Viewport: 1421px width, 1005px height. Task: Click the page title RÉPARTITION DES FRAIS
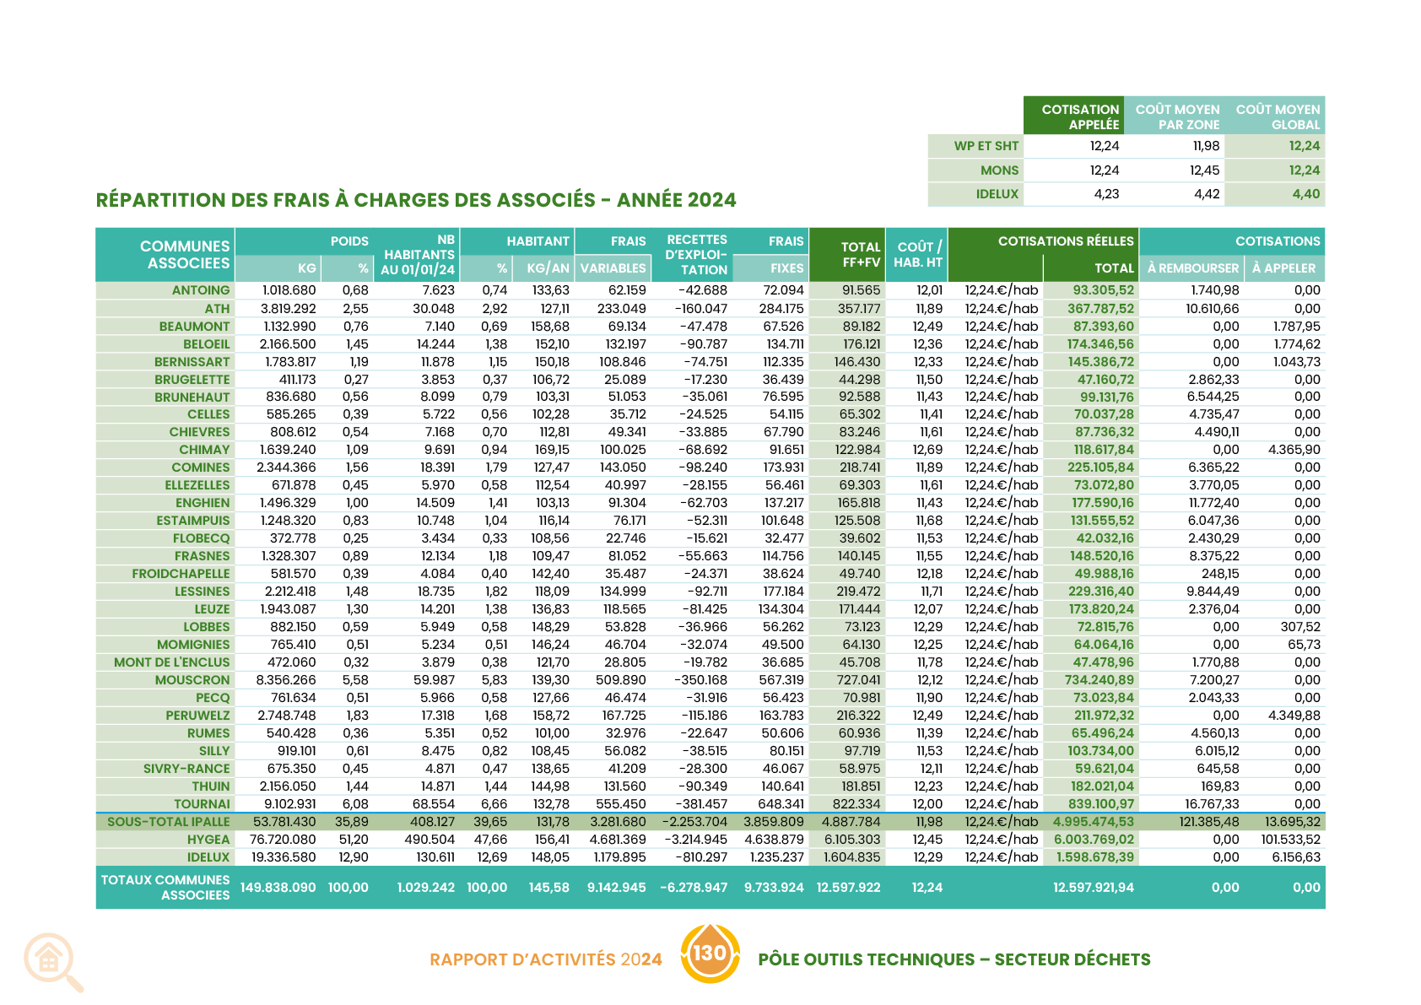coord(416,200)
